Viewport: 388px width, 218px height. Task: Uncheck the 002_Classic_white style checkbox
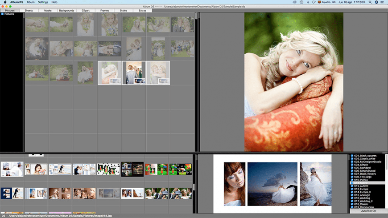point(352,159)
